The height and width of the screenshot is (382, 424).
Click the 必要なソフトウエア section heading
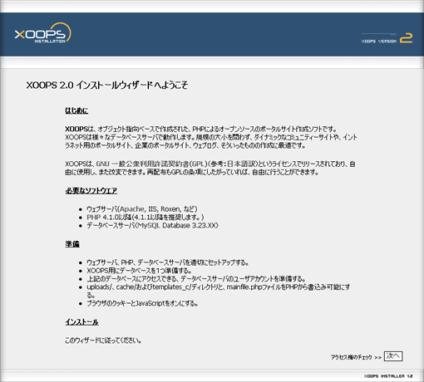[x=91, y=191]
